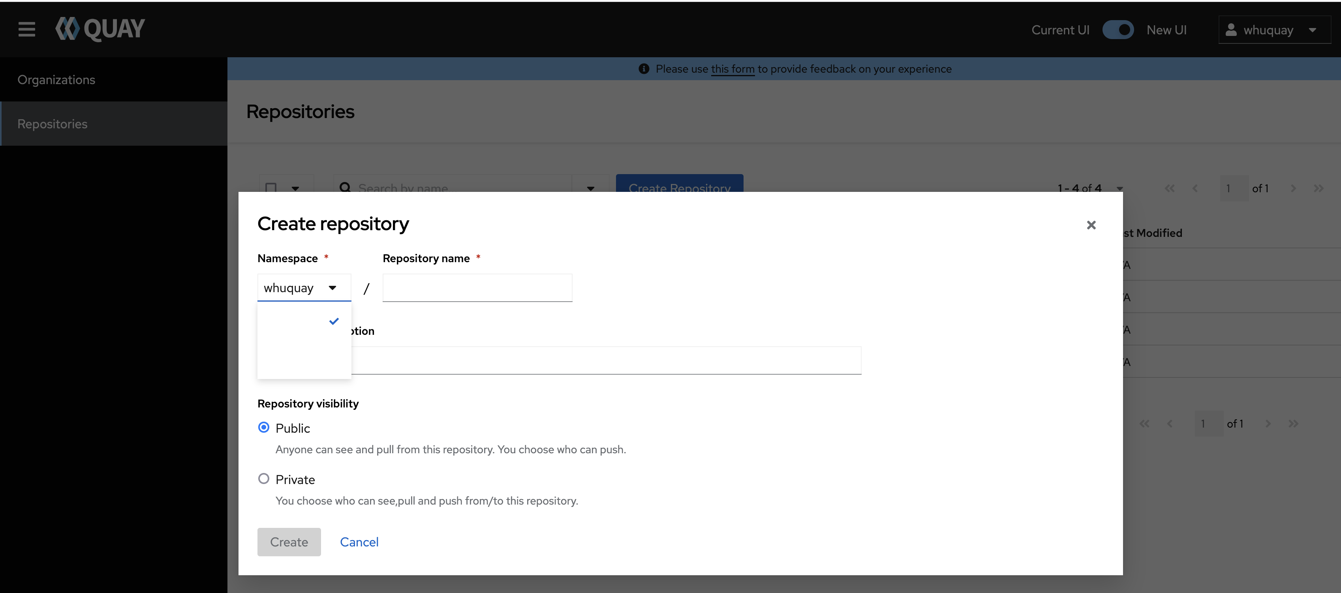The width and height of the screenshot is (1341, 593).
Task: Go to last page in bottom pagination
Action: (x=1293, y=424)
